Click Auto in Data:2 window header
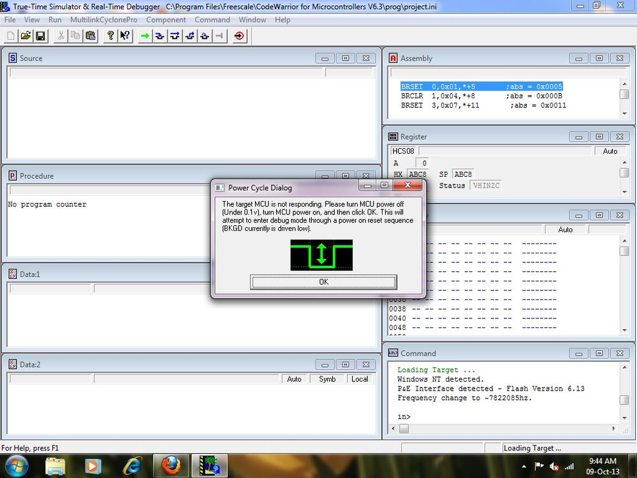 click(294, 379)
